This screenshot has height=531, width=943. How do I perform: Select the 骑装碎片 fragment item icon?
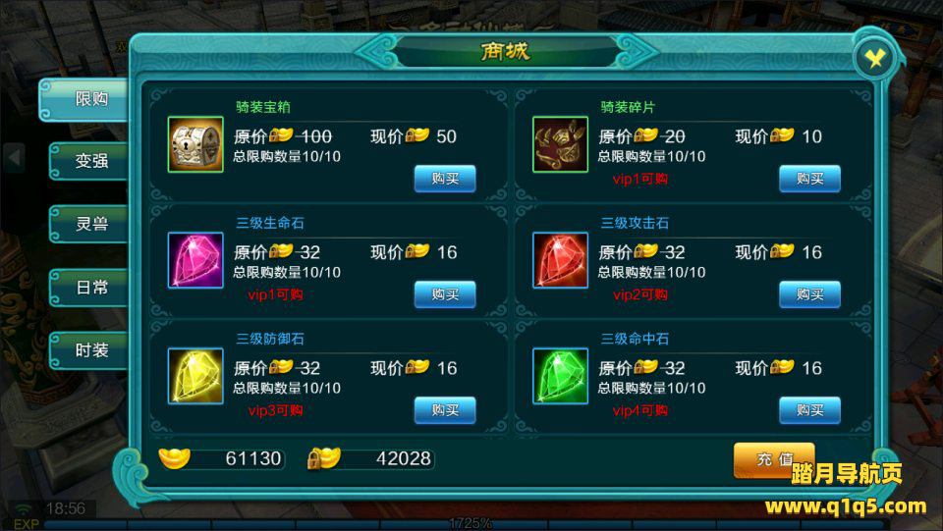(560, 144)
